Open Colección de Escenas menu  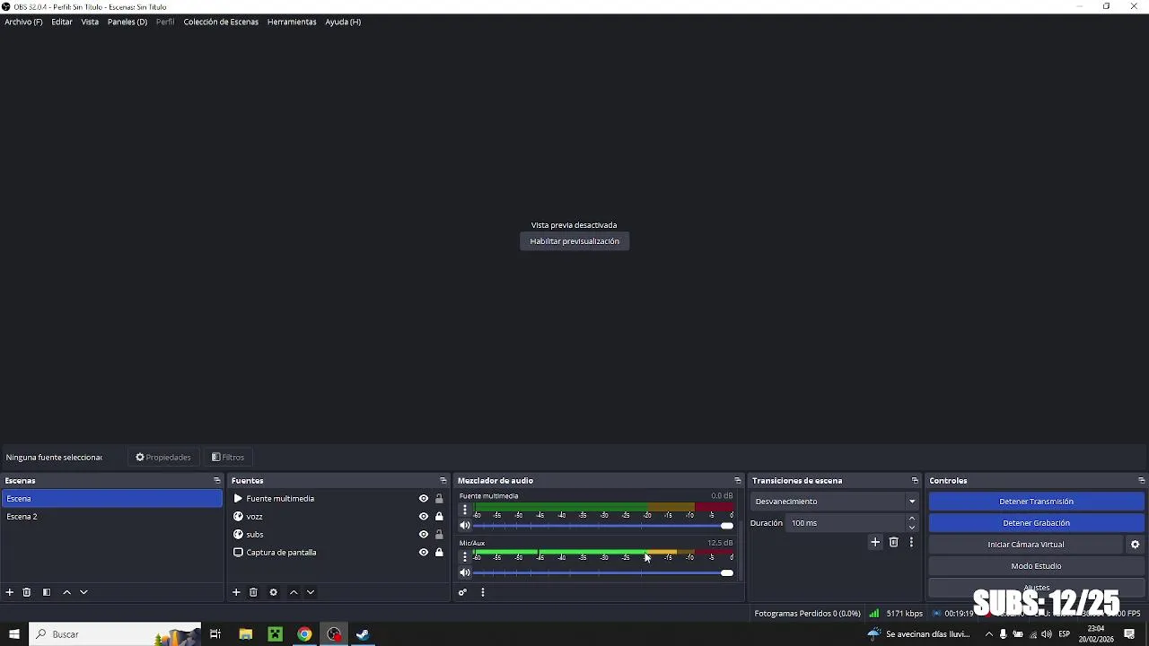(x=221, y=22)
